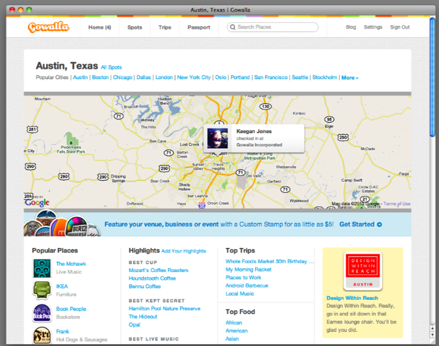Open the Blog link
The width and height of the screenshot is (439, 346).
351,27
